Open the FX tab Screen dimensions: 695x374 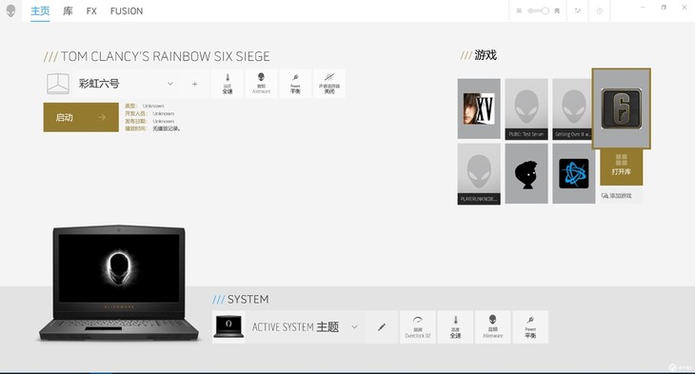pyautogui.click(x=91, y=11)
